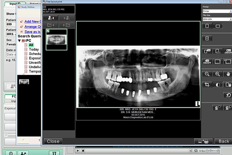This screenshot has width=232, height=155.
Task: Click the next folder icon
Action: pyautogui.click(x=67, y=25)
